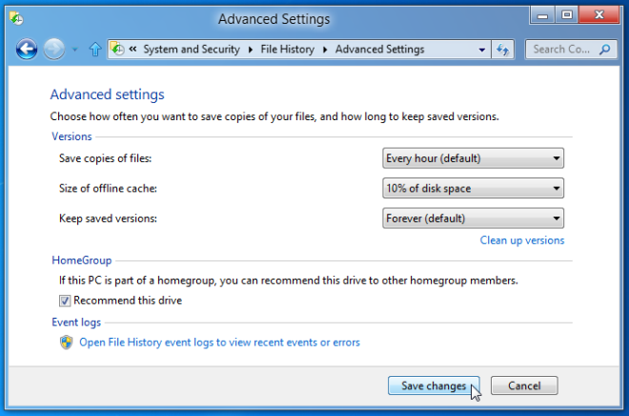Click the 'Save copies of files:' label

pyautogui.click(x=105, y=158)
